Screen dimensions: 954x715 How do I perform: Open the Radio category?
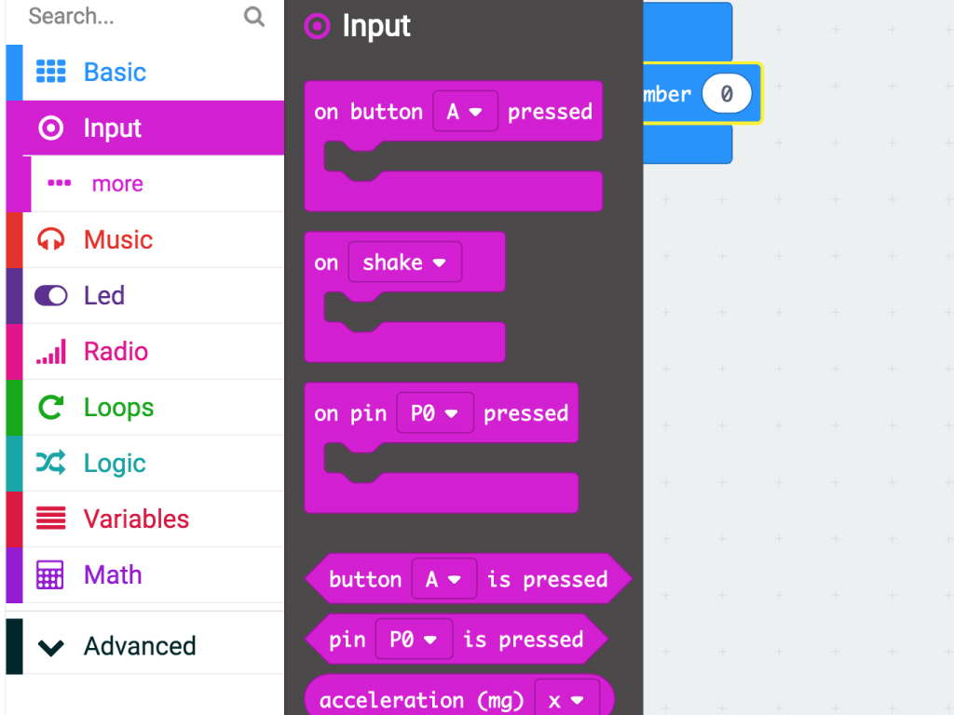144,351
